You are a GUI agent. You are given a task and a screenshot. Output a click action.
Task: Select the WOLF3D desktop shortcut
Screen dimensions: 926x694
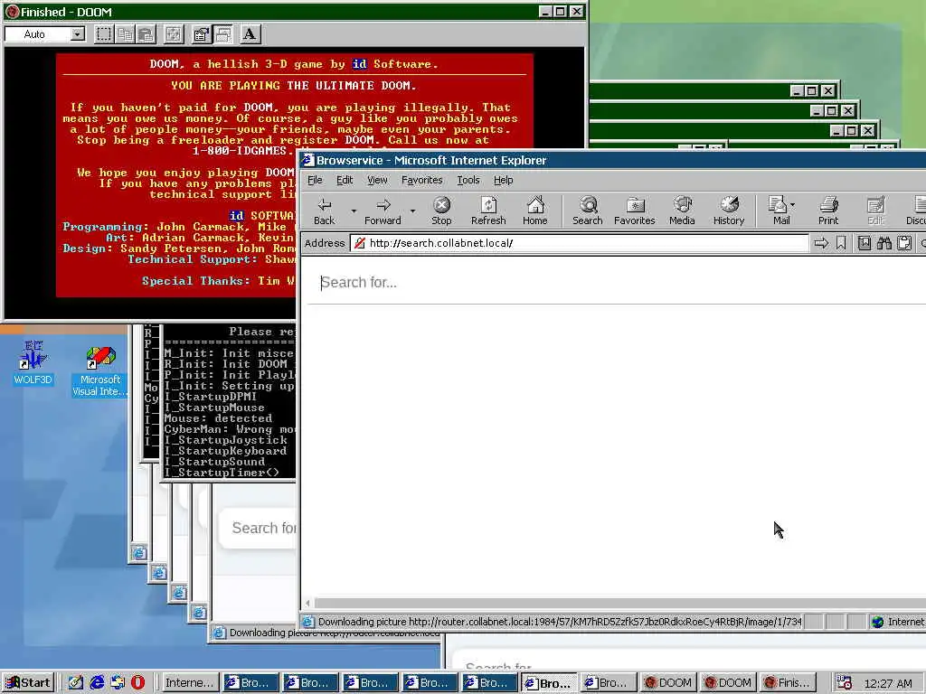(33, 362)
